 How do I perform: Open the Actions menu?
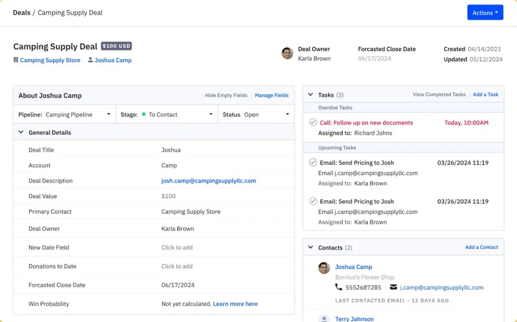485,12
